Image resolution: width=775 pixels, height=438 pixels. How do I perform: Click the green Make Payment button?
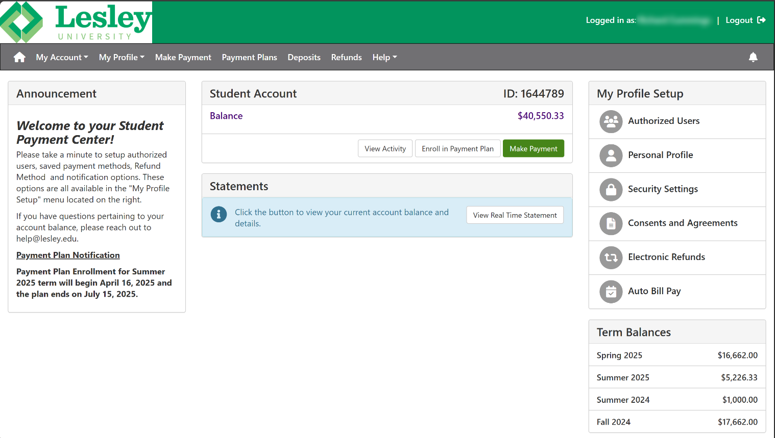pyautogui.click(x=534, y=148)
